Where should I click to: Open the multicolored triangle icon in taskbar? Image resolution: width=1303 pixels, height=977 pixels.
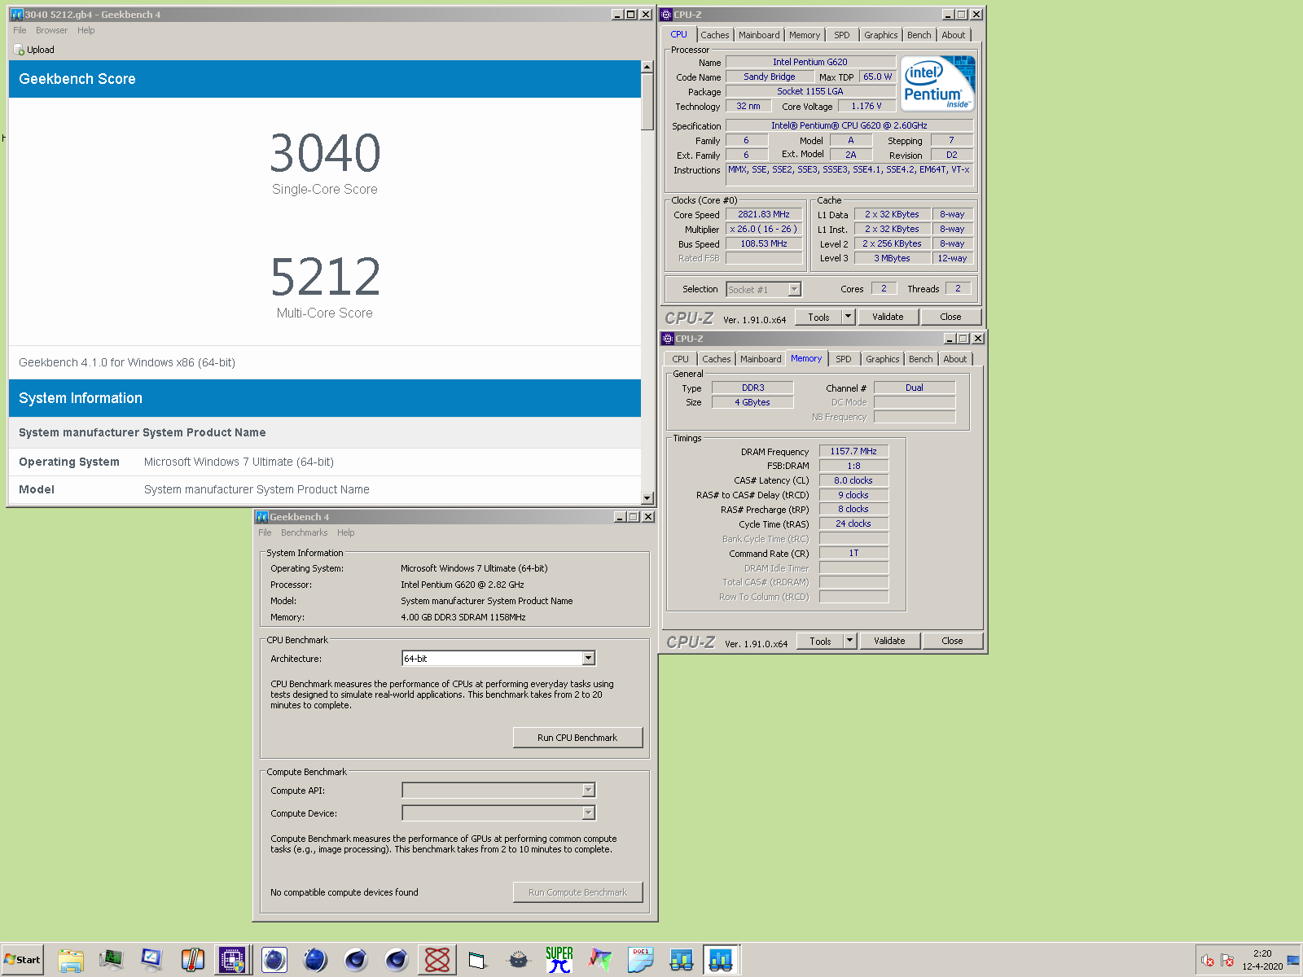pos(600,960)
